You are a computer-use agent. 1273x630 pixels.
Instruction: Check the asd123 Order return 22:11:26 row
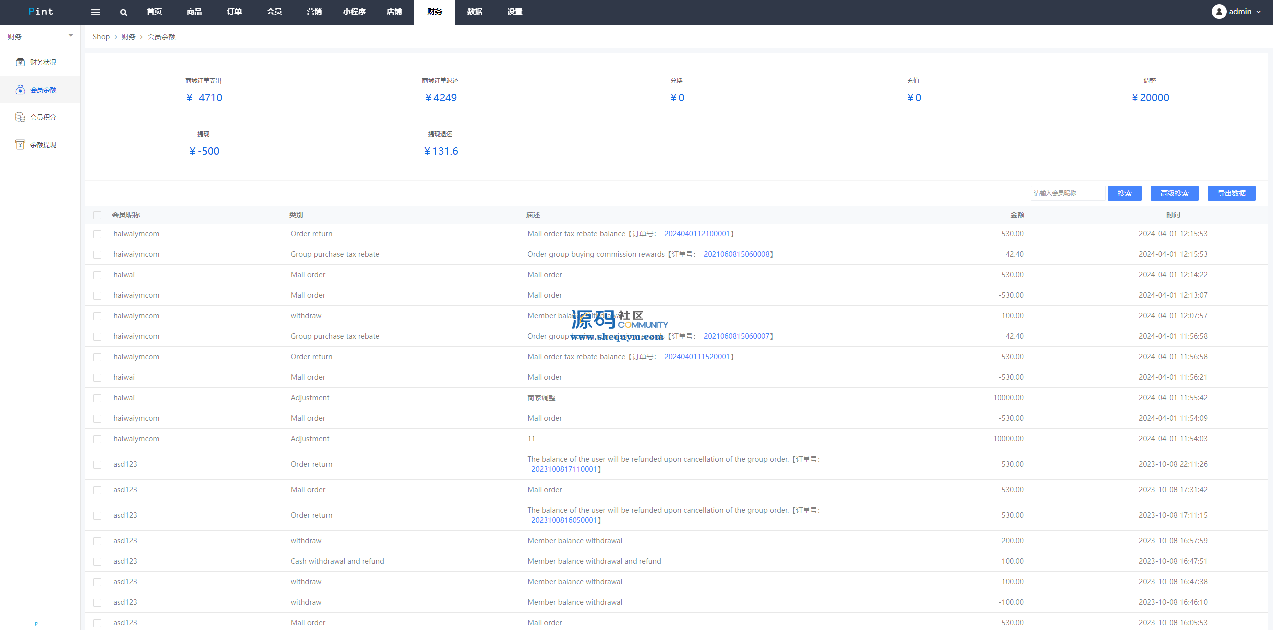pyautogui.click(x=97, y=465)
